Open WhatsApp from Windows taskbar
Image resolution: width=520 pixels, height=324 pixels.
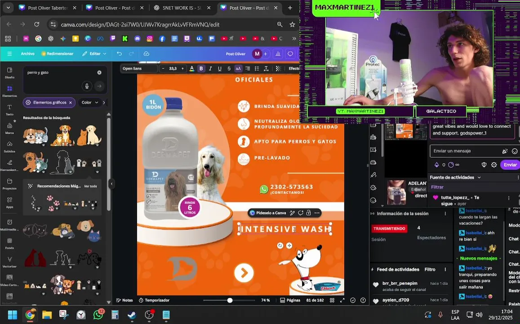point(98,315)
